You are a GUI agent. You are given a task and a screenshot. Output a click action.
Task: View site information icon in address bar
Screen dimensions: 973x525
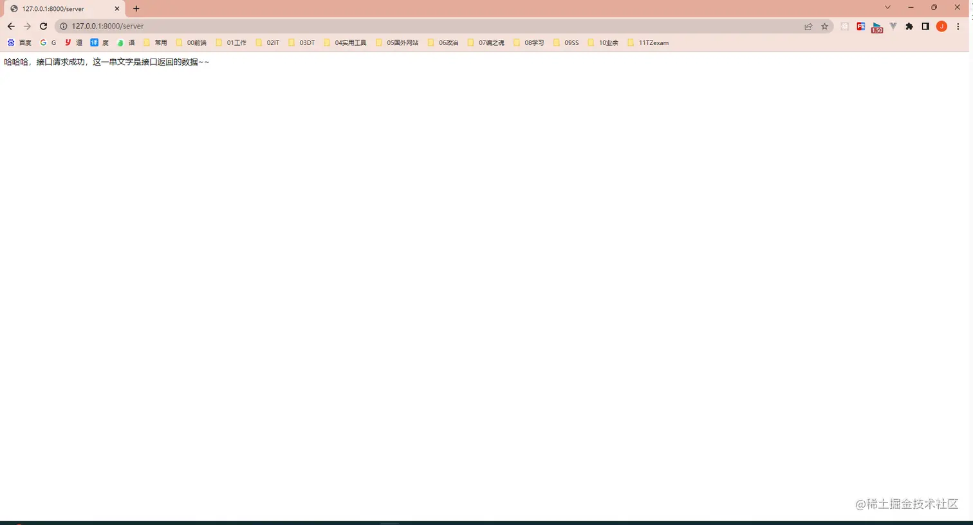[x=64, y=26]
